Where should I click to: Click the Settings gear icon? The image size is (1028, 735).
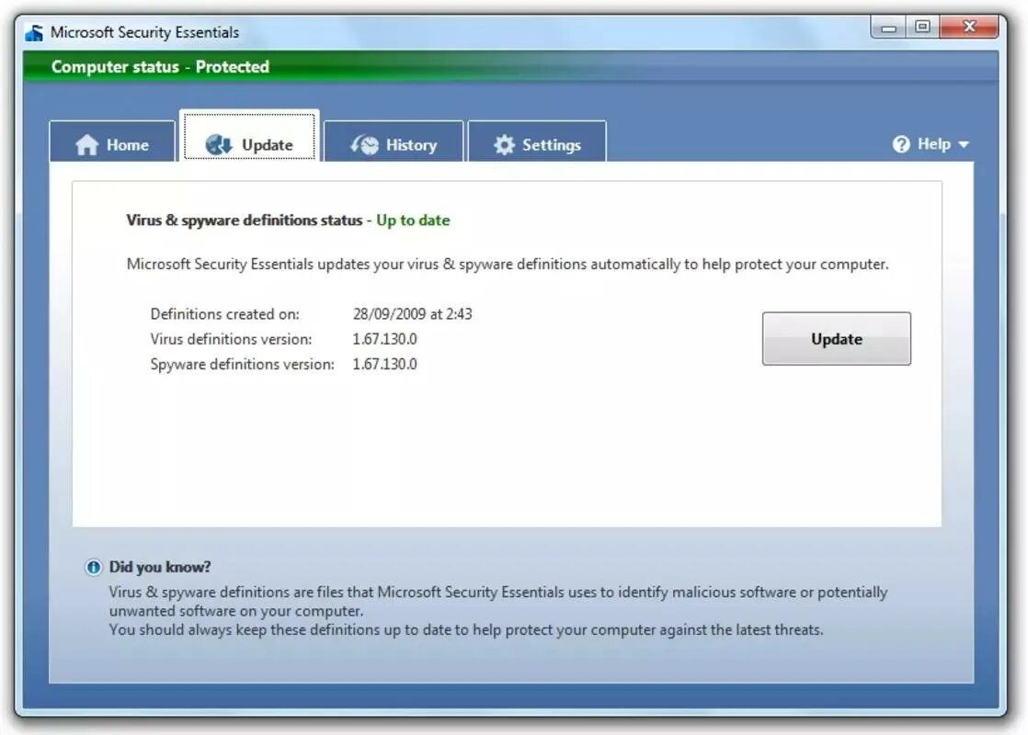[x=504, y=143]
